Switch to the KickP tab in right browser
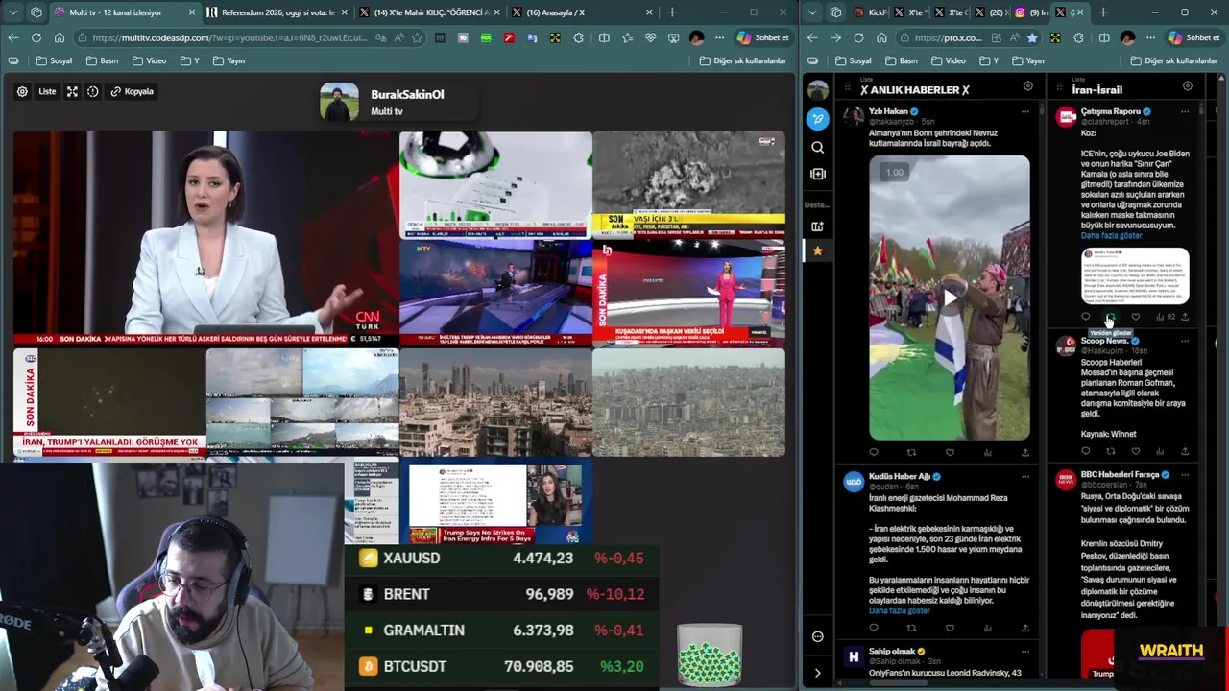Image resolution: width=1229 pixels, height=691 pixels. point(870,12)
